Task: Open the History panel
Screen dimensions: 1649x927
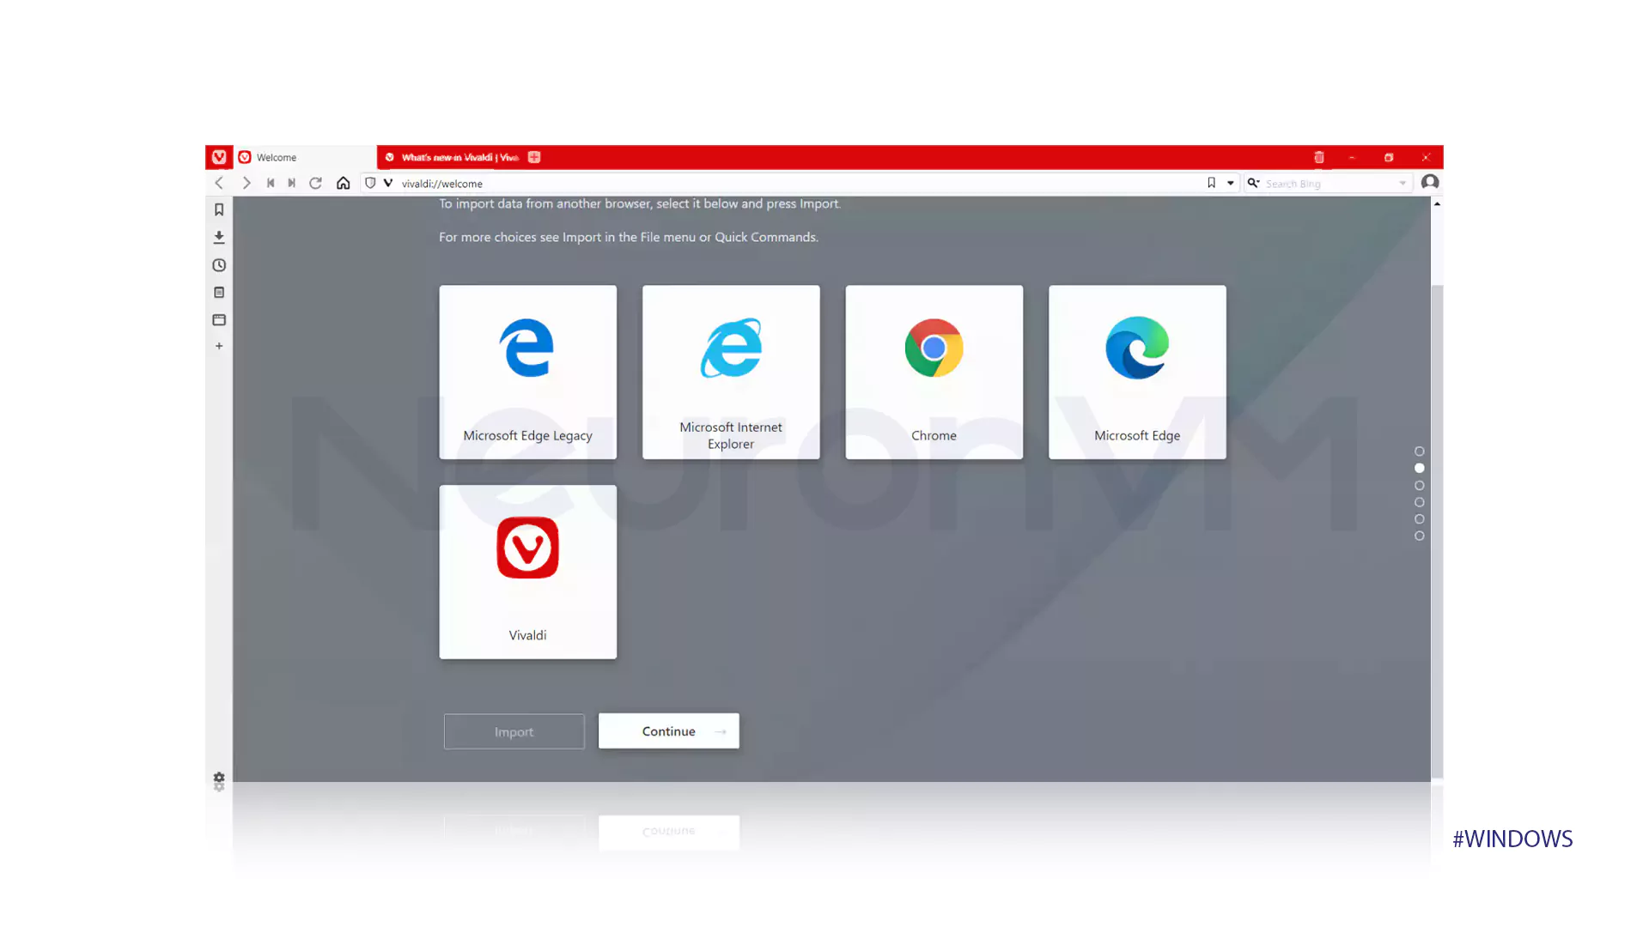Action: coord(219,265)
